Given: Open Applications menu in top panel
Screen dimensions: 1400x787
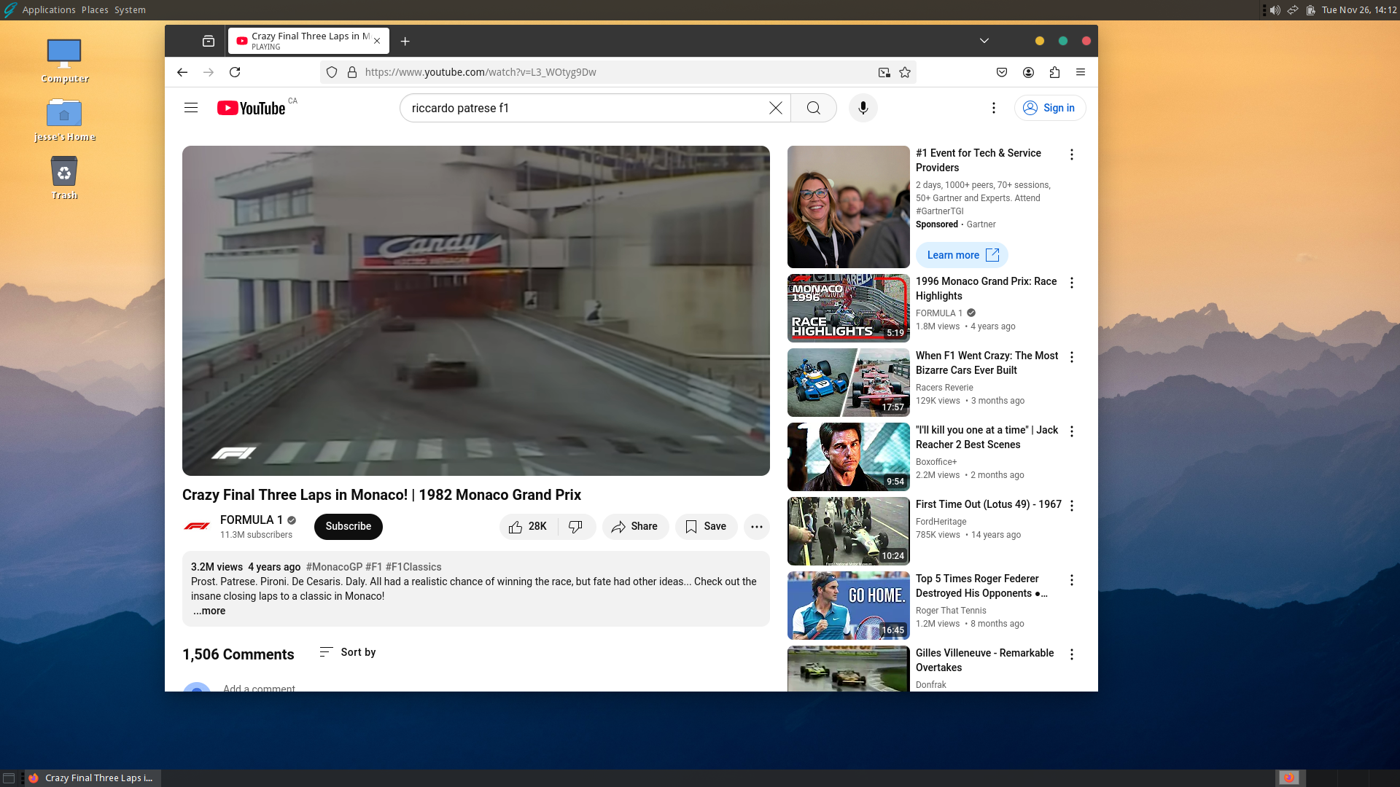Looking at the screenshot, I should (48, 9).
